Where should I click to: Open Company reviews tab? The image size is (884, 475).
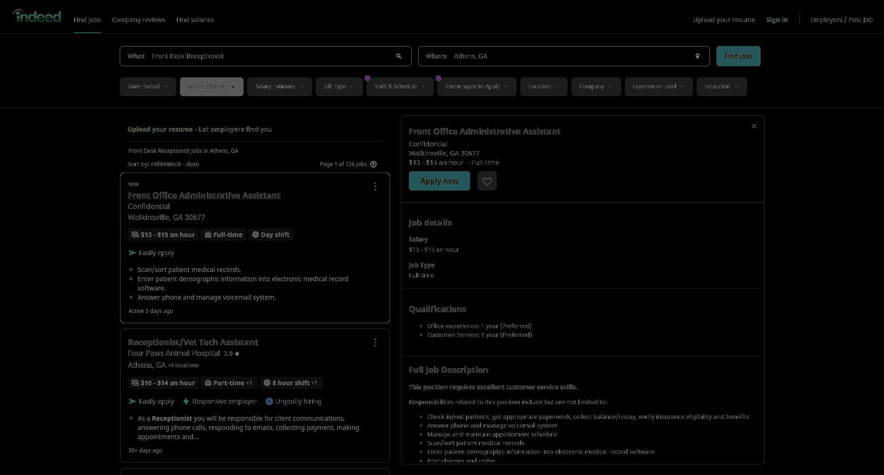point(139,20)
